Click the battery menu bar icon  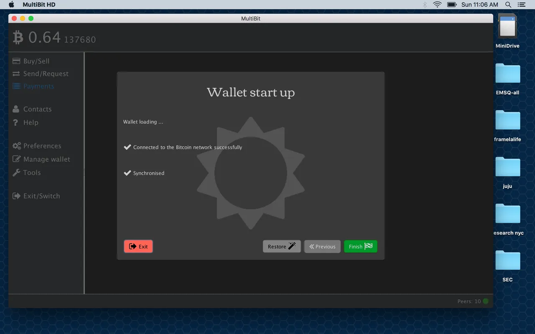click(452, 5)
